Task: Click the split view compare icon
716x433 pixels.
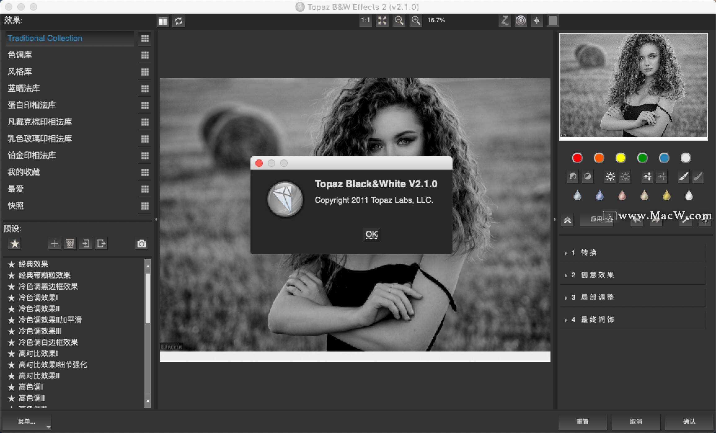Action: click(163, 21)
